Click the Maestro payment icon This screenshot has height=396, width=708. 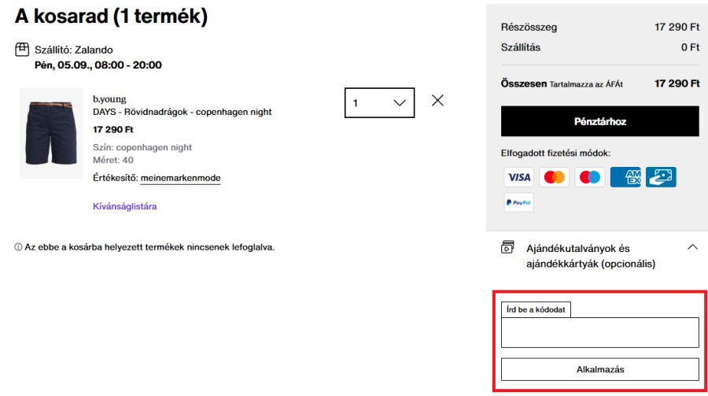click(590, 177)
